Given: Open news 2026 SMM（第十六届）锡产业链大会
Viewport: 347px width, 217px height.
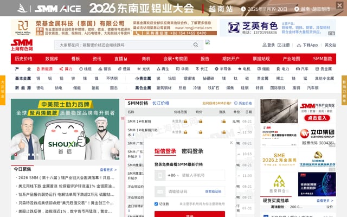Looking at the screenshot, I should [66, 177].
